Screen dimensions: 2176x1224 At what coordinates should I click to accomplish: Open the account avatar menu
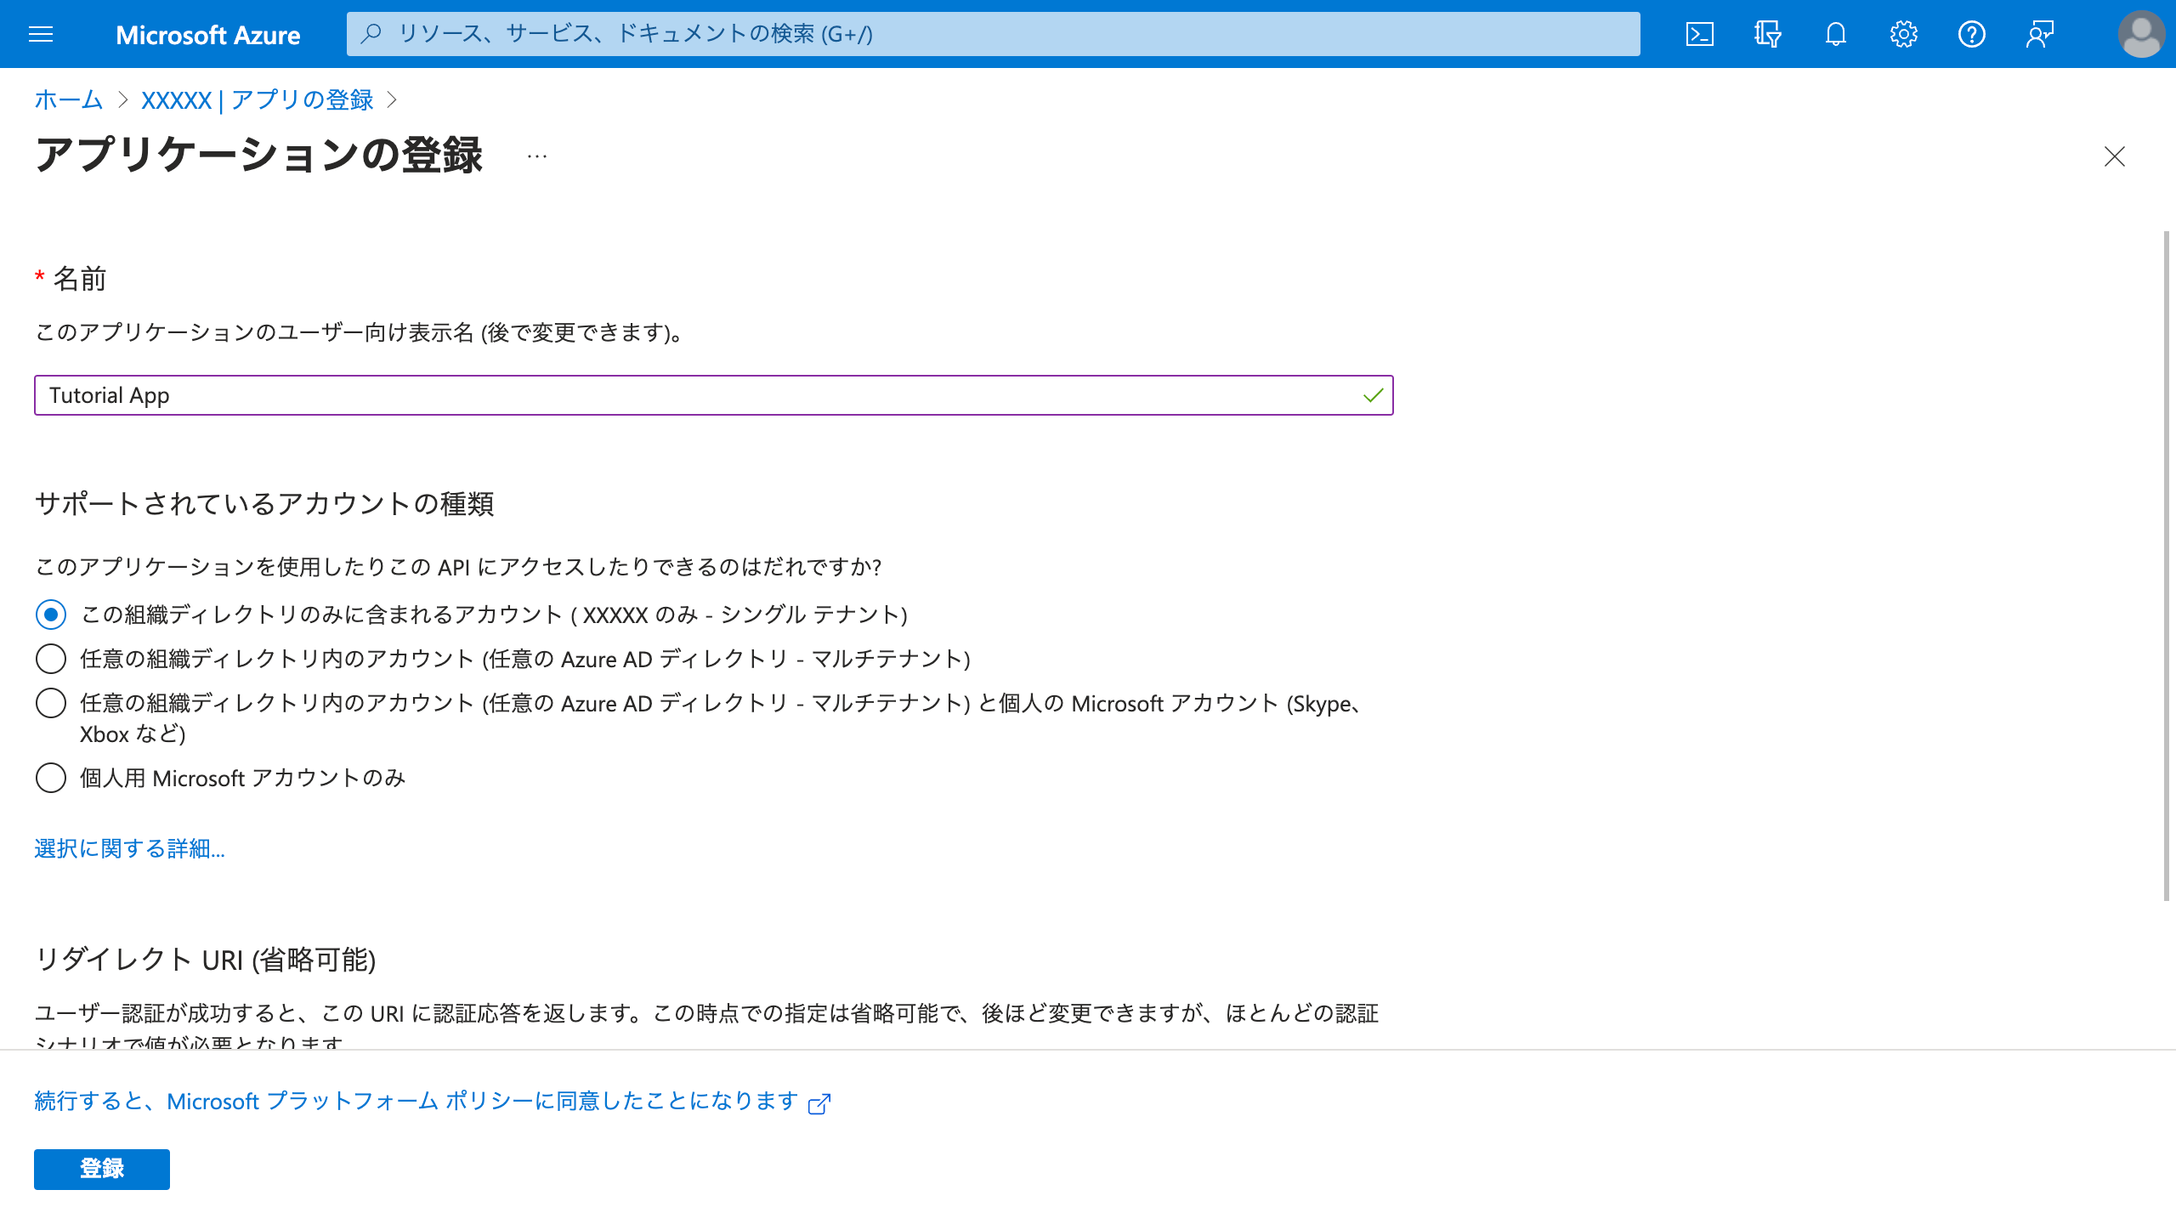coord(2141,34)
